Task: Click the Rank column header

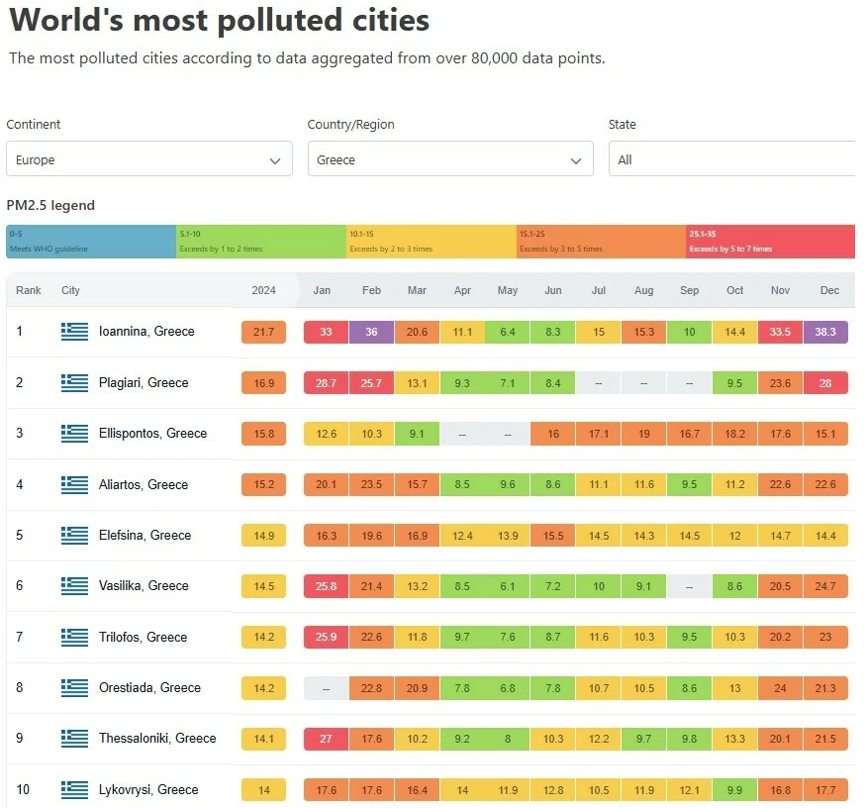Action: [29, 290]
